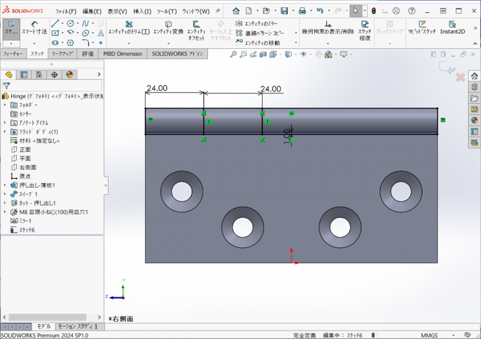Click the MMGS unit system in status bar
This screenshot has height=339, width=481.
[x=428, y=335]
